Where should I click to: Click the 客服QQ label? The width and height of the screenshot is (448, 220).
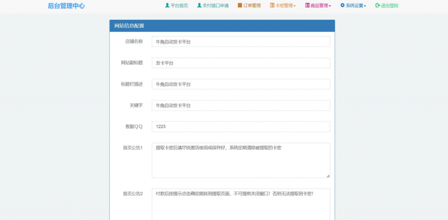pos(134,126)
